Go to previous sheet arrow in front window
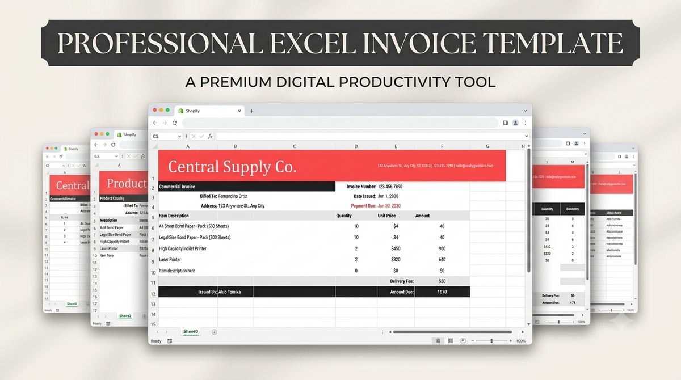Screen dimensions: 681x380 pyautogui.click(x=157, y=332)
